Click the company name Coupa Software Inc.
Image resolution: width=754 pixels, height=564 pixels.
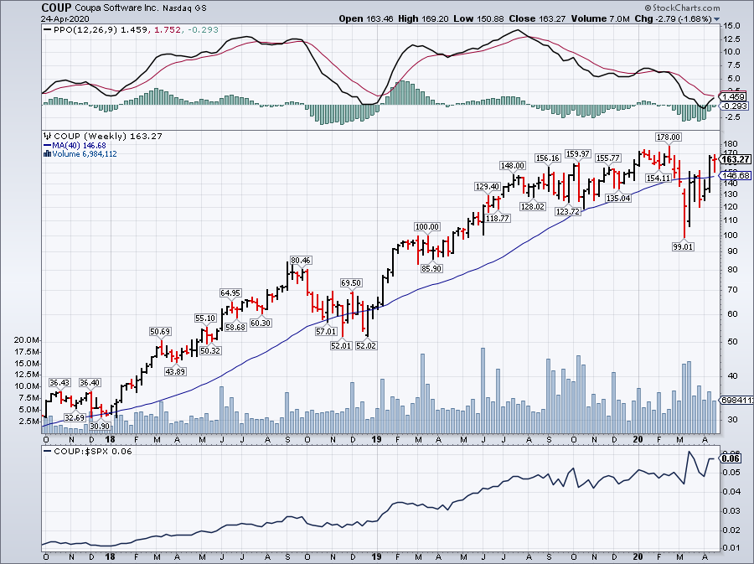click(x=116, y=8)
